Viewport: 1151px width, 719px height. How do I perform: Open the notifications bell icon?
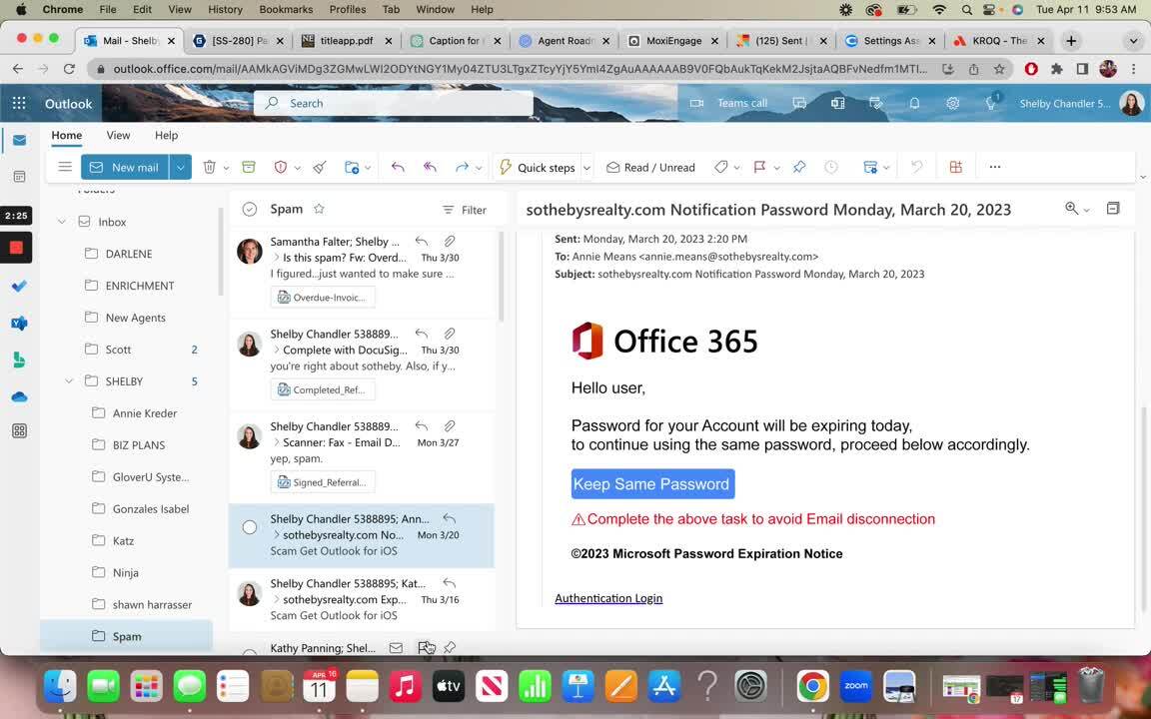click(914, 103)
